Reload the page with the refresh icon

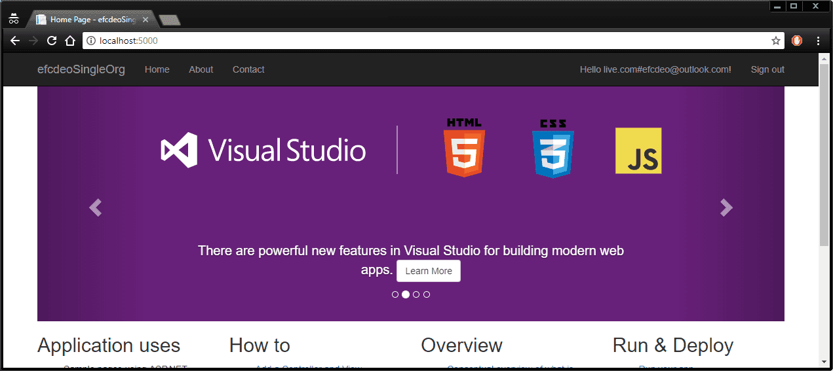click(52, 41)
